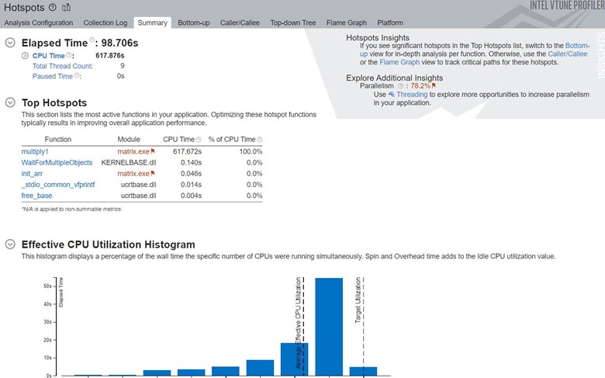Click the Total Thread Count label
605x378 pixels.
coord(63,66)
